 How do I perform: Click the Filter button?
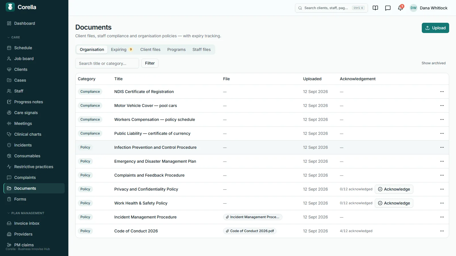150,63
